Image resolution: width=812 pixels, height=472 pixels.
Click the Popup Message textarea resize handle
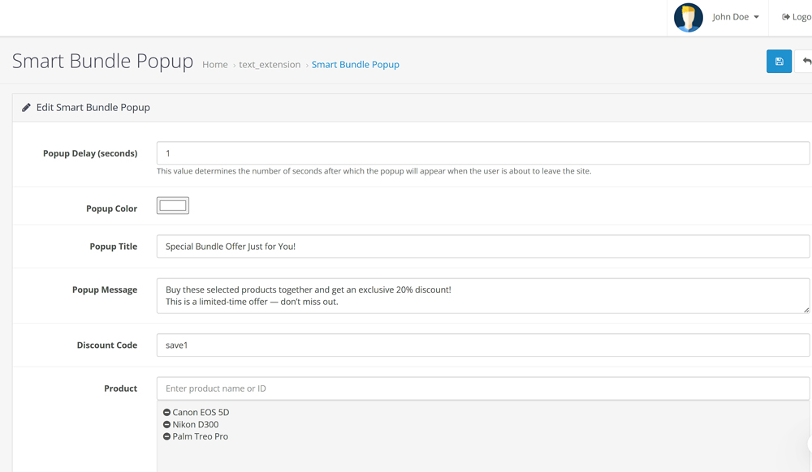[806, 309]
